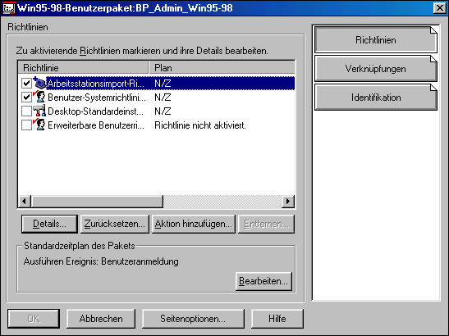Switch to the Verknüpfungen page tab
The image size is (449, 336).
click(376, 69)
